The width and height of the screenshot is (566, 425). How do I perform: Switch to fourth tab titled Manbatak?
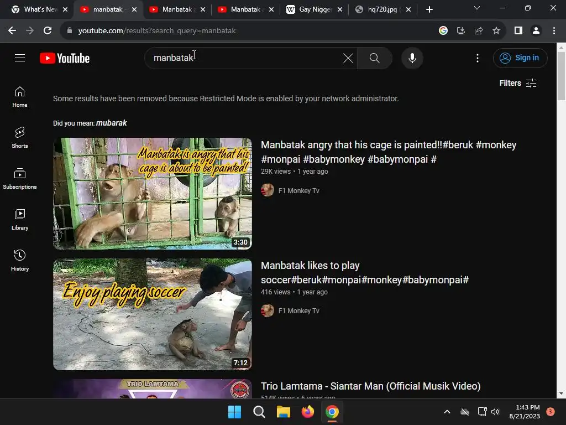point(245,9)
